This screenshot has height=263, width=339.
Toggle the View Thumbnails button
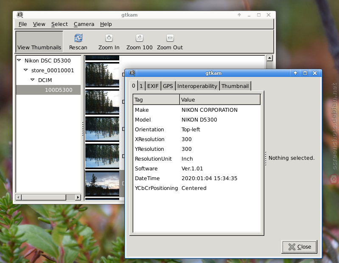[x=39, y=42]
